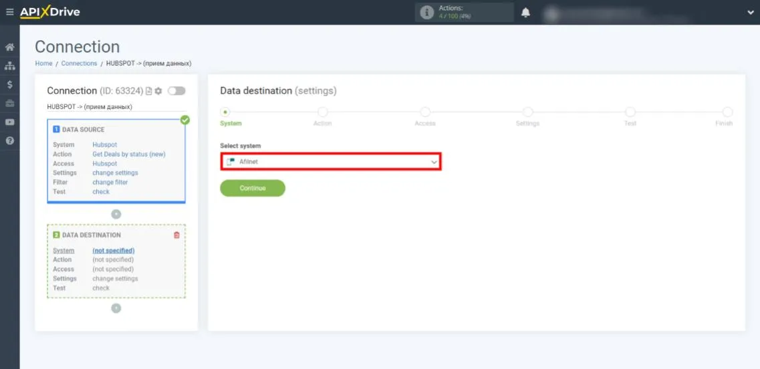Open billing via the sidebar dollar icon
Viewport: 760px width, 369px height.
click(9, 85)
